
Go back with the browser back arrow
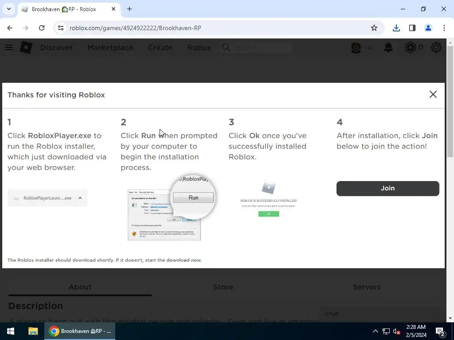click(10, 28)
